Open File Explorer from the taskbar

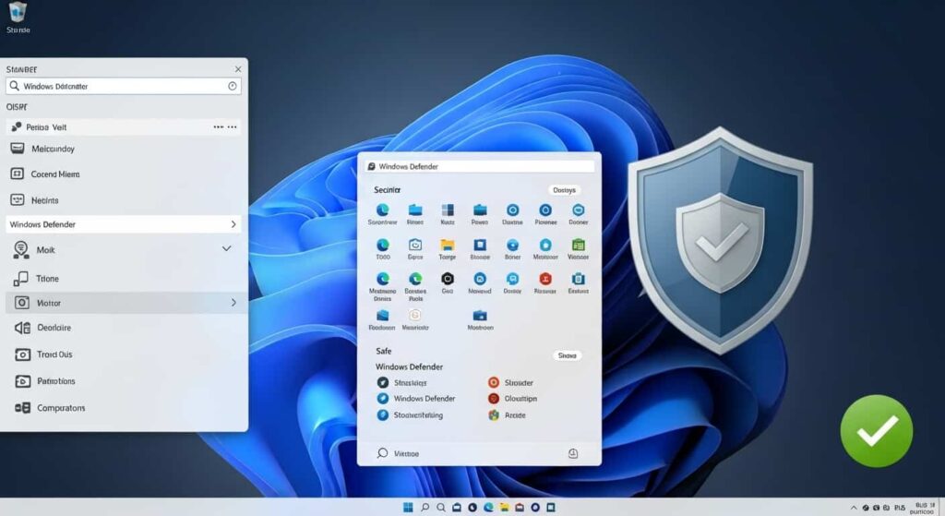coord(504,508)
